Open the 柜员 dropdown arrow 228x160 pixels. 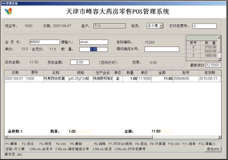161,26
